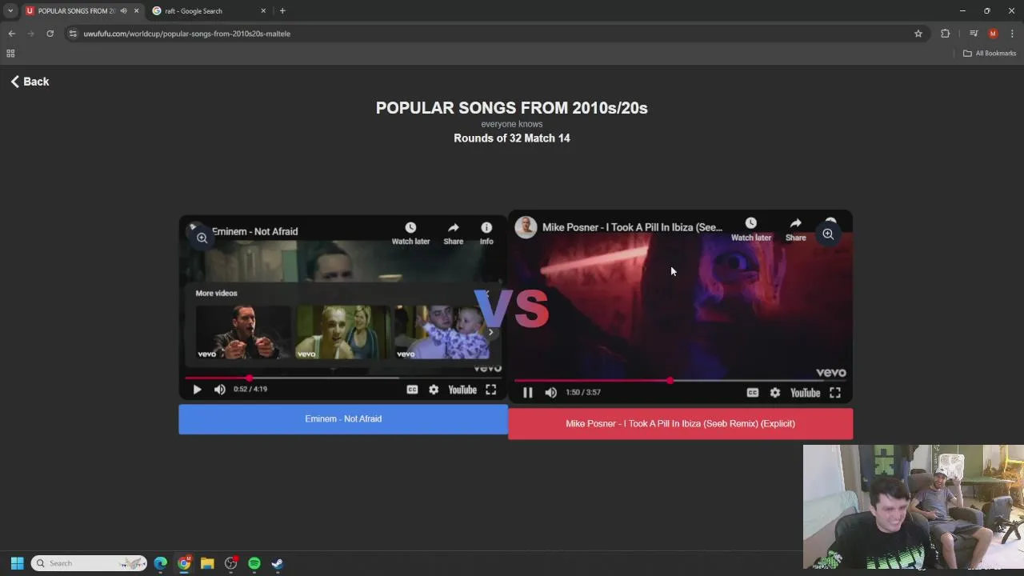Mute the POPULAR SONGS tab audio icon

click(123, 11)
